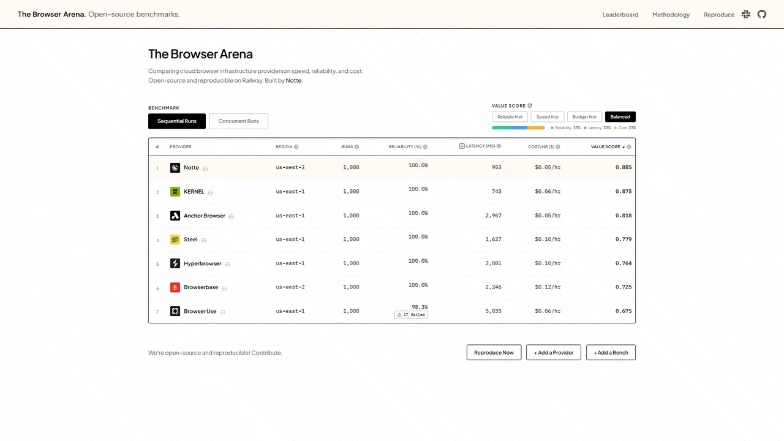784x441 pixels.
Task: Click the Reproduce Now button
Action: [x=494, y=352]
